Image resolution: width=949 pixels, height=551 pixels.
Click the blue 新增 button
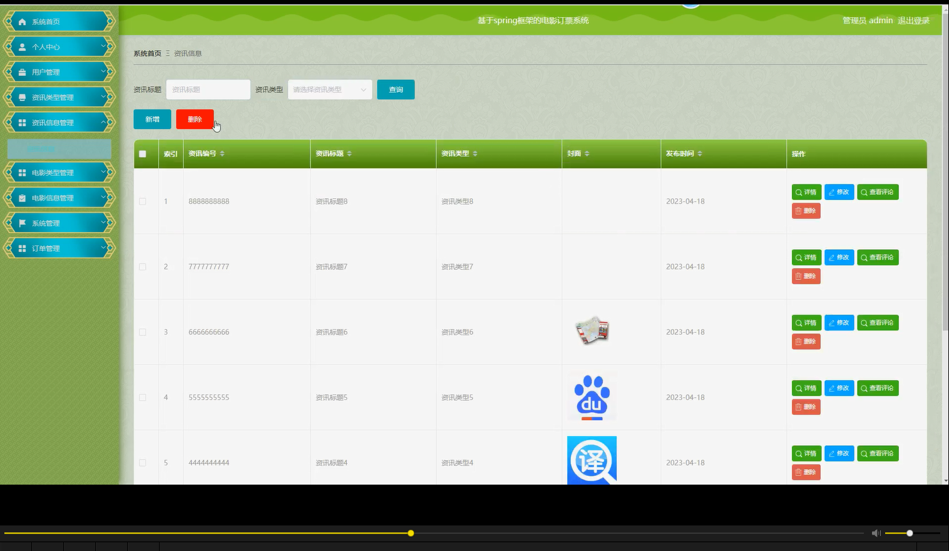point(152,120)
